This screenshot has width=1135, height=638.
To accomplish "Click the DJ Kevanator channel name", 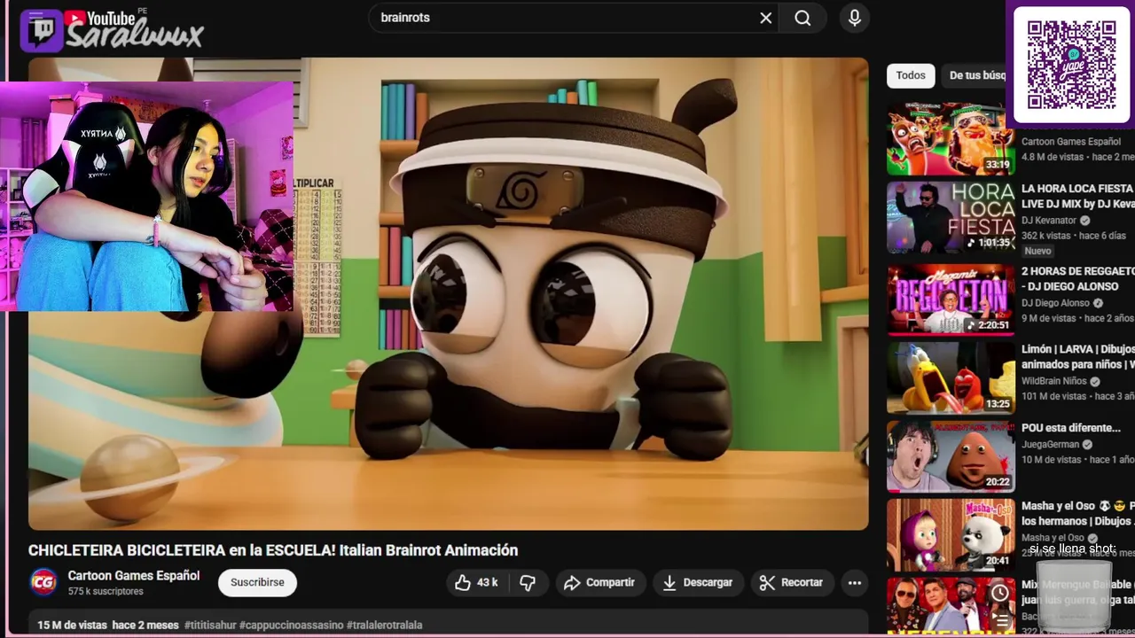I will pyautogui.click(x=1049, y=221).
